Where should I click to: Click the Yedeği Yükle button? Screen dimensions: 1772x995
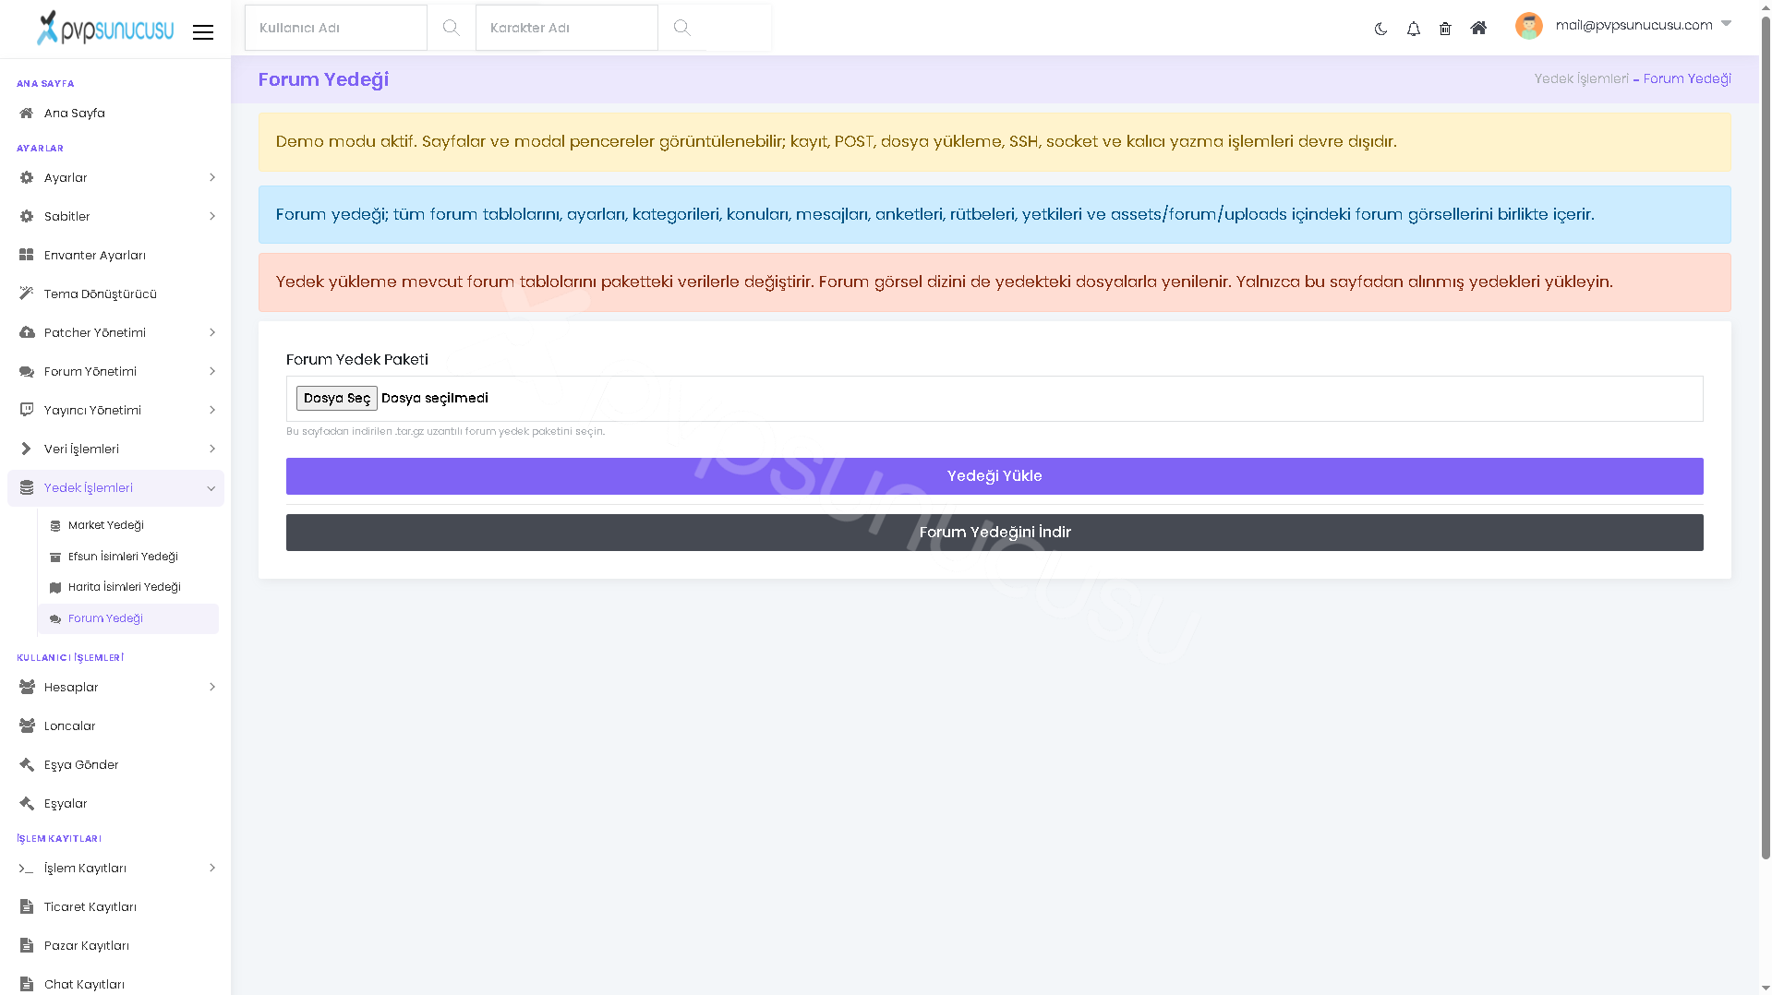click(994, 476)
